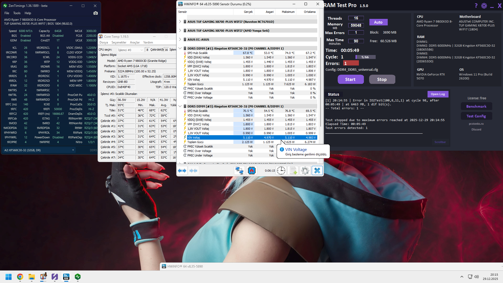Open the Discord link

point(476,129)
